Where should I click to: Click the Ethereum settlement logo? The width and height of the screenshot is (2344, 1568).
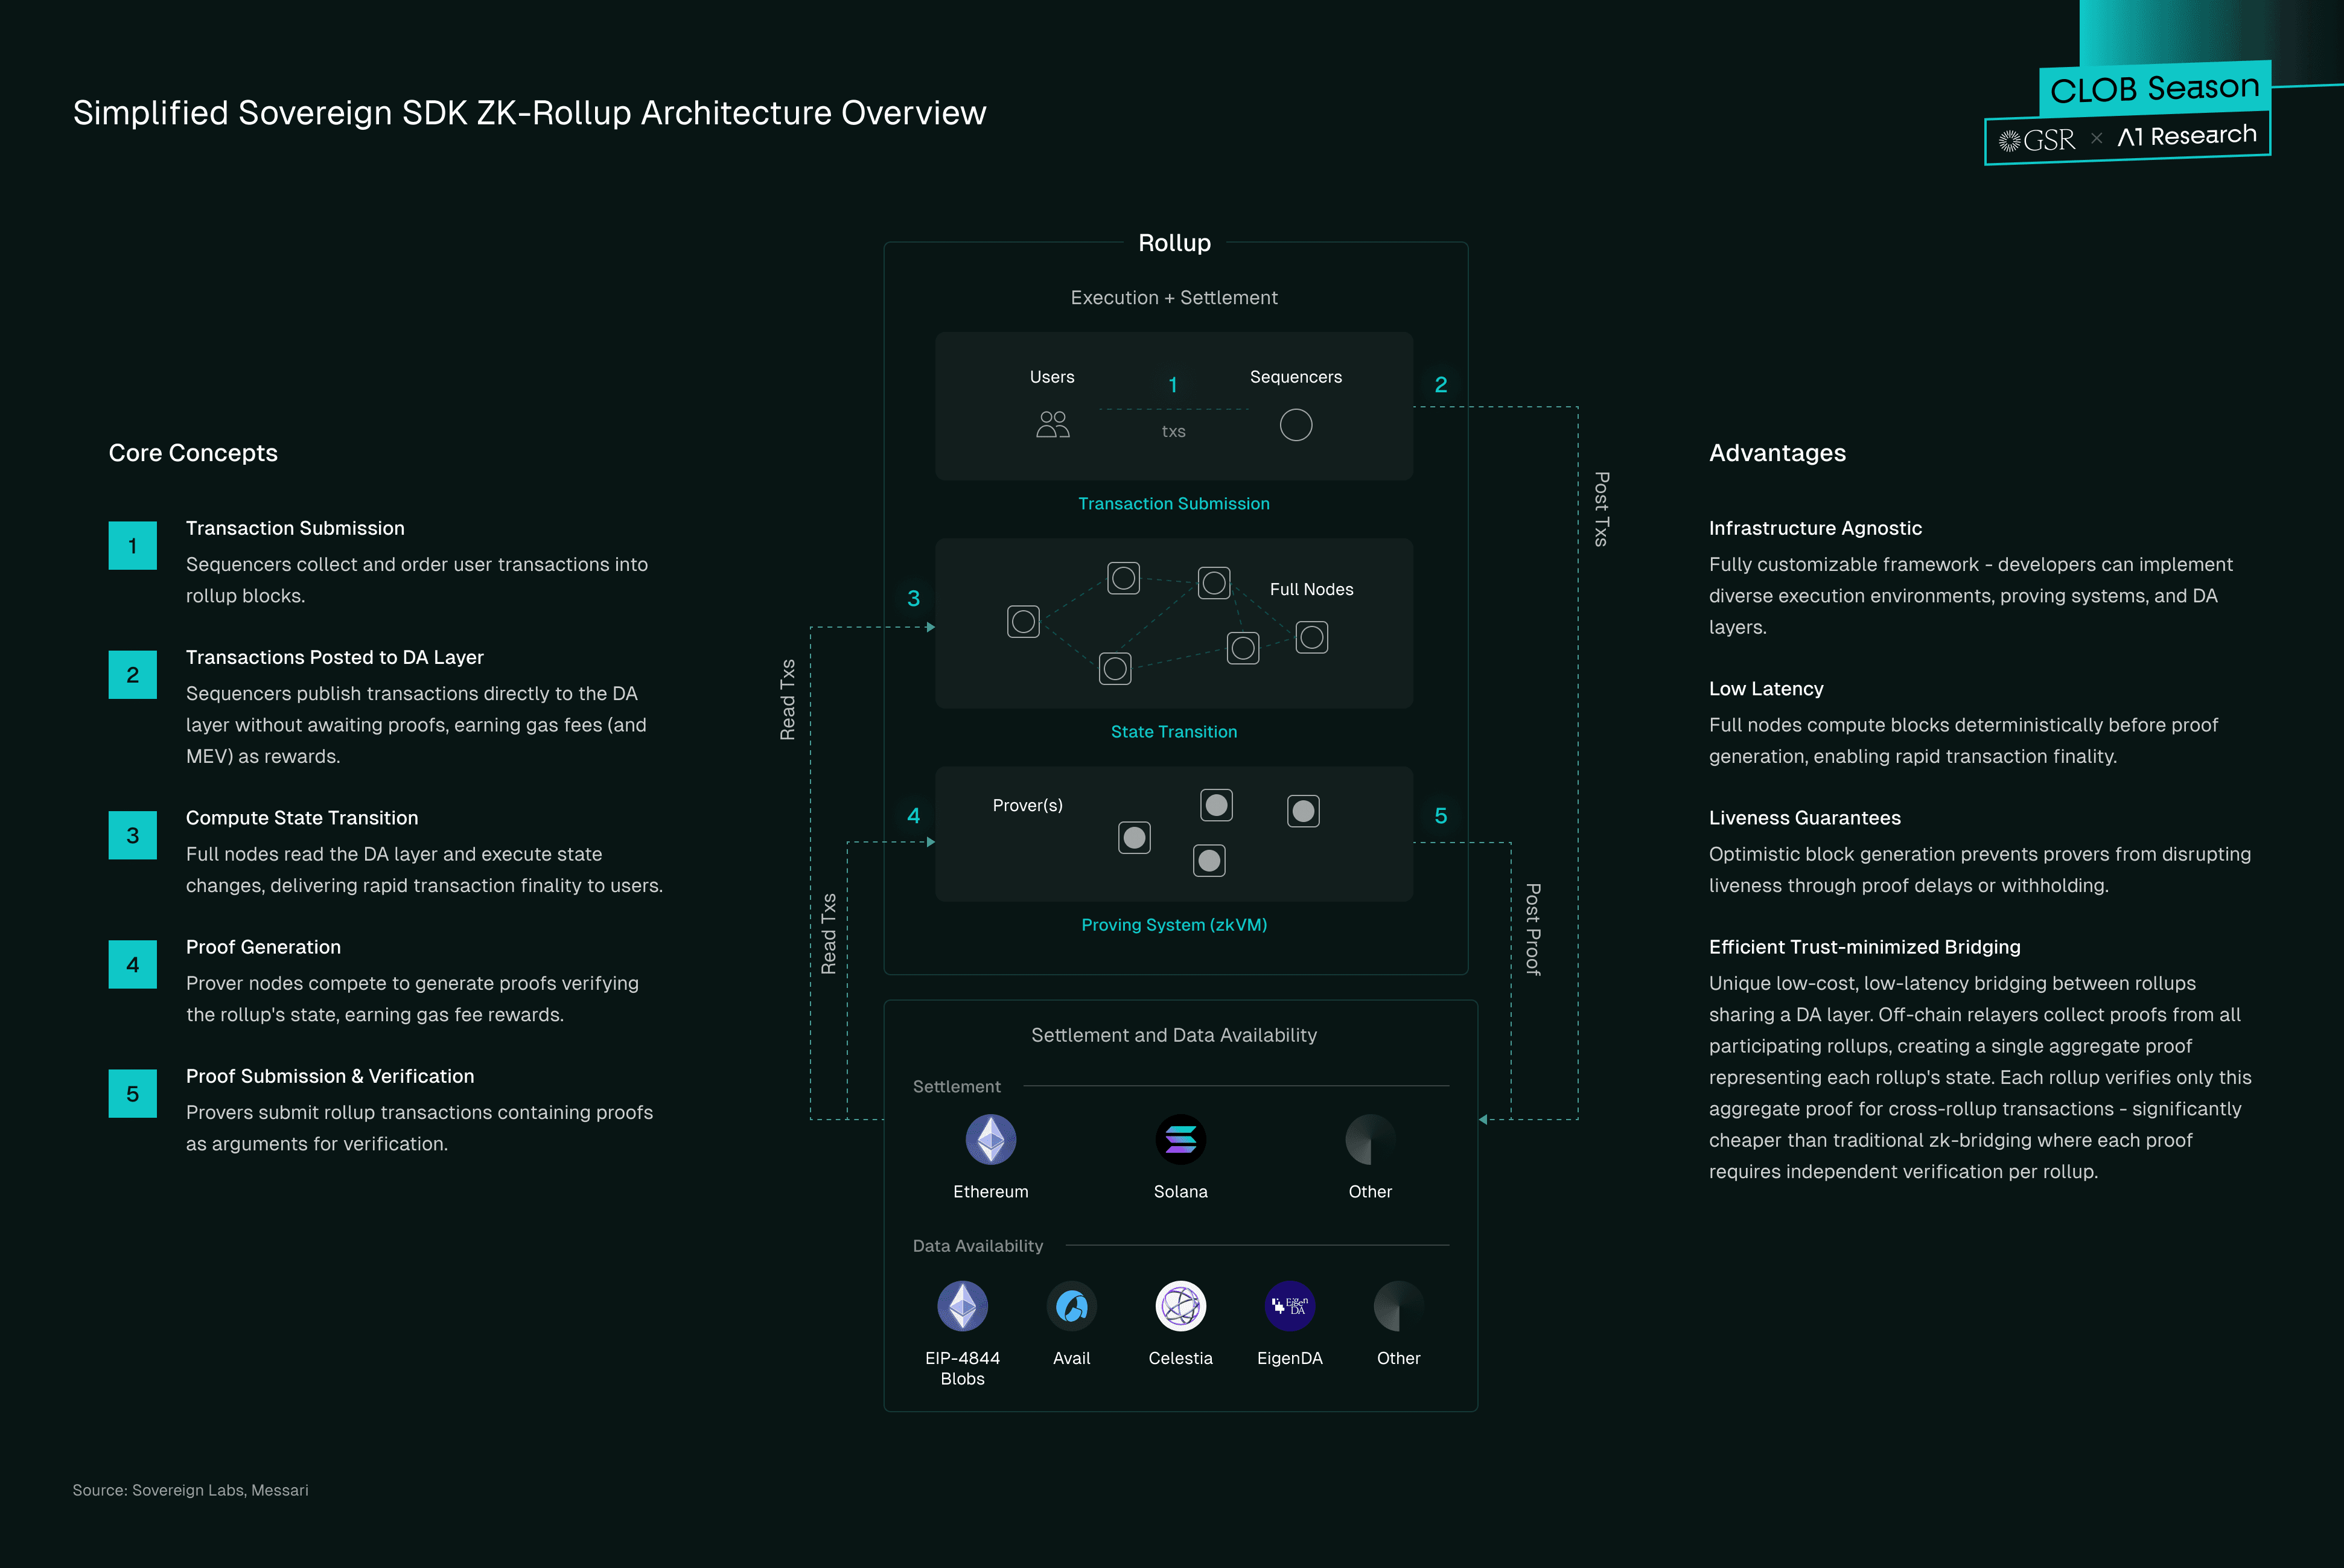coord(991,1139)
